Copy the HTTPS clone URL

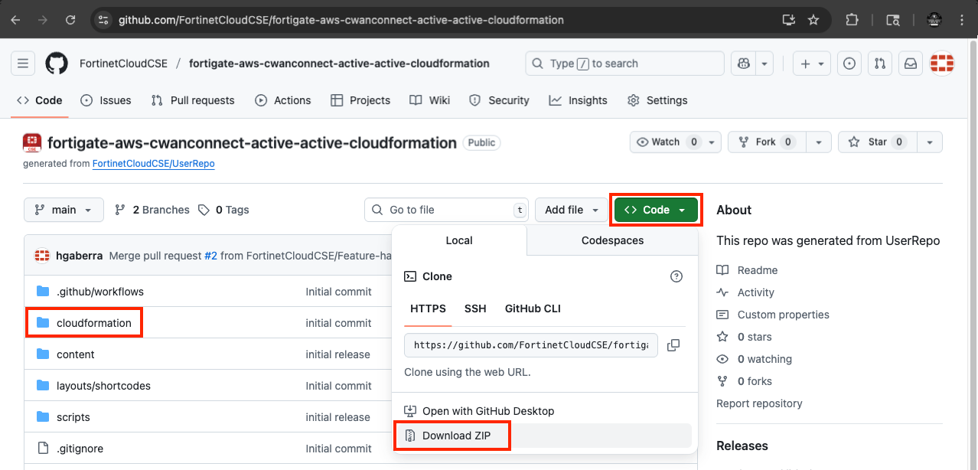tap(673, 345)
